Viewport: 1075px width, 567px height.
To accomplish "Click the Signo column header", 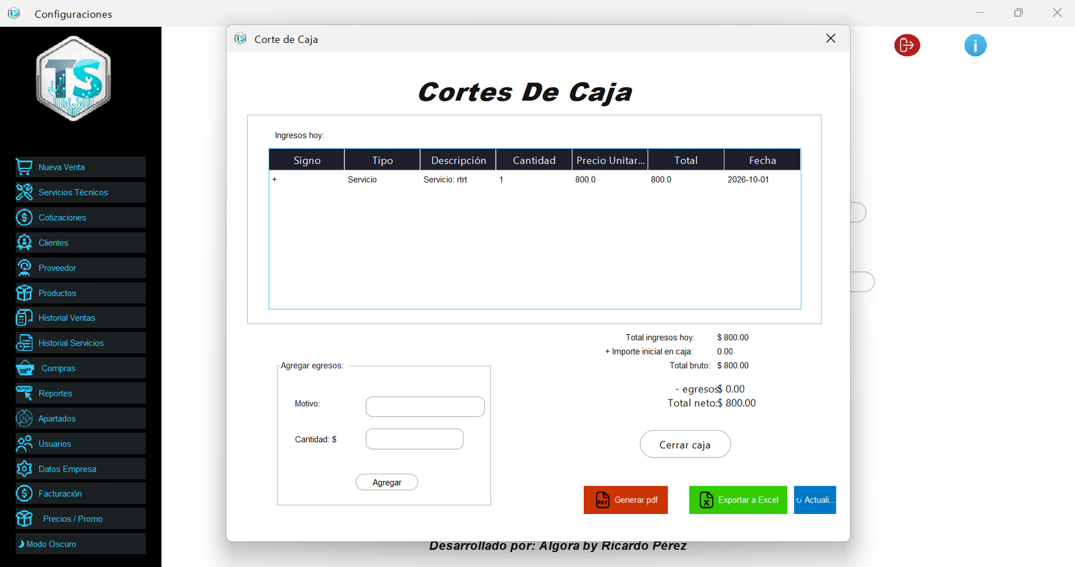I will pyautogui.click(x=307, y=160).
